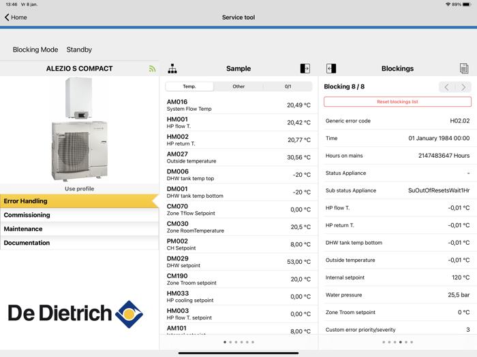The width and height of the screenshot is (477, 357).
Task: Click the Blockings panel back-arrow icon
Action: pyautogui.click(x=331, y=68)
